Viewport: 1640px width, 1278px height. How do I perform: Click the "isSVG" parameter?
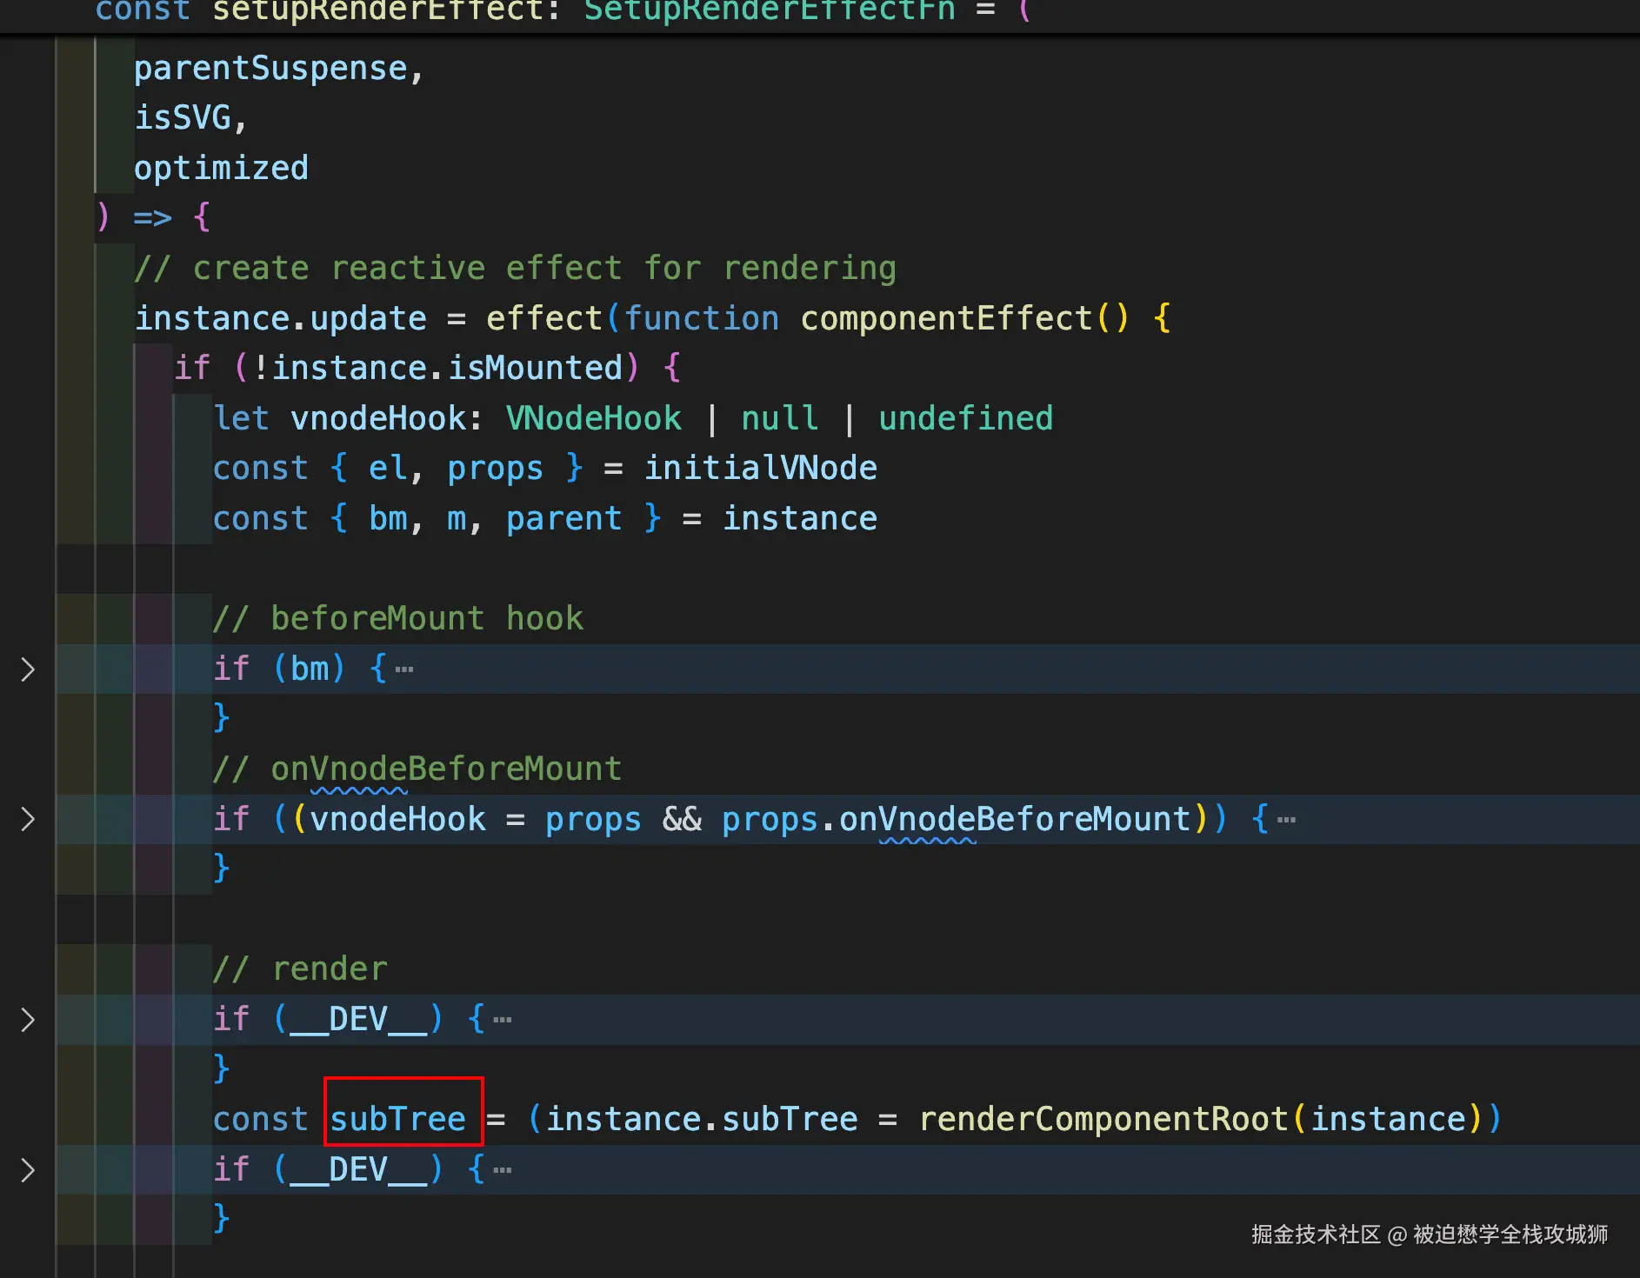coord(183,118)
